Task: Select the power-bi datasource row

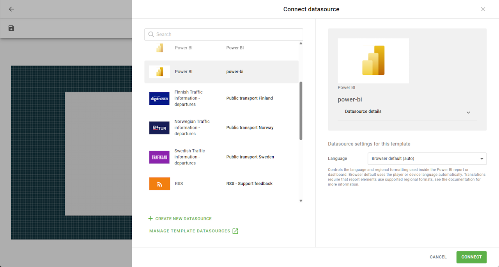Action: 221,72
